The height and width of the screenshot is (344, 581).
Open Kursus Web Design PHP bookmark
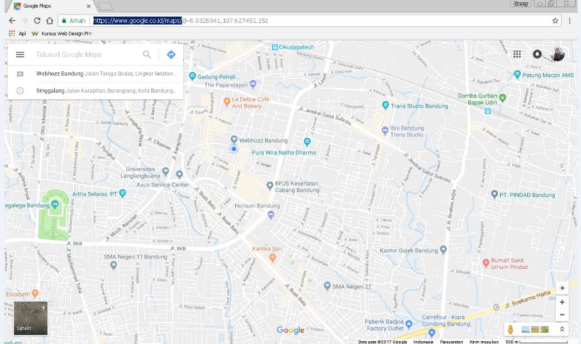coord(62,33)
